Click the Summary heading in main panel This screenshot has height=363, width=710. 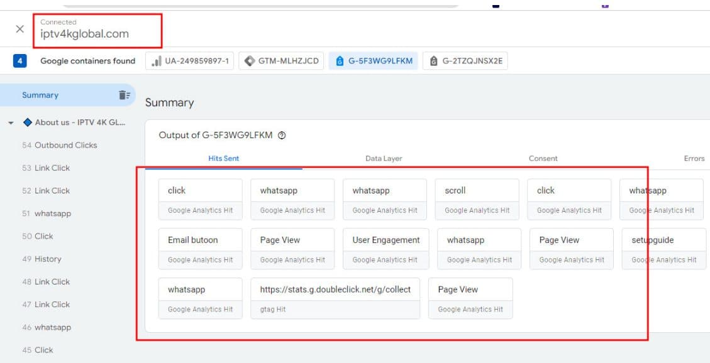point(169,102)
